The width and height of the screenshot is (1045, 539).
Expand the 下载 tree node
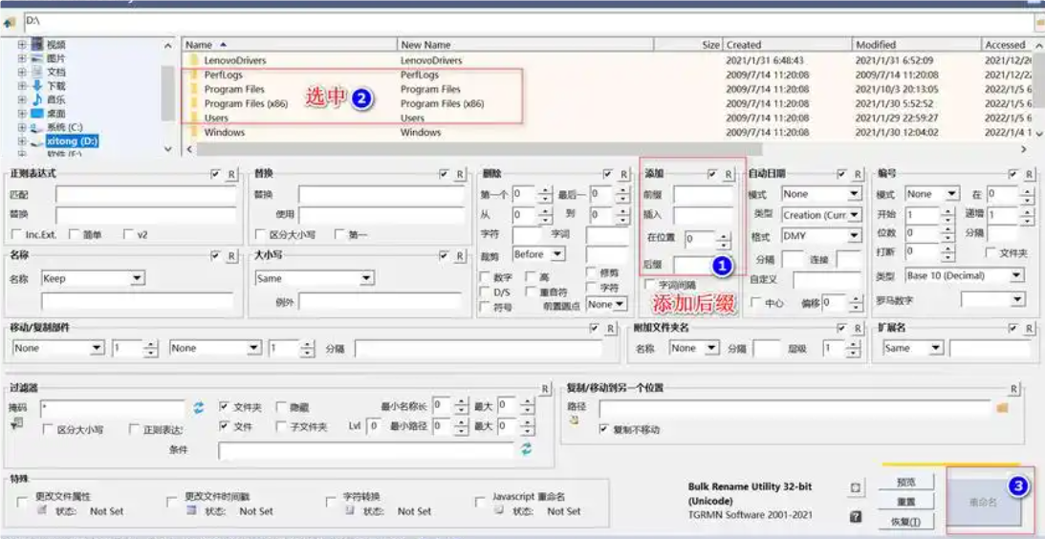coord(22,86)
